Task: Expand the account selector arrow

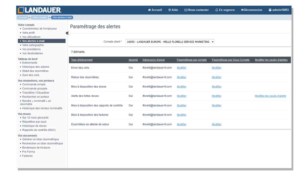Action: pos(212,42)
